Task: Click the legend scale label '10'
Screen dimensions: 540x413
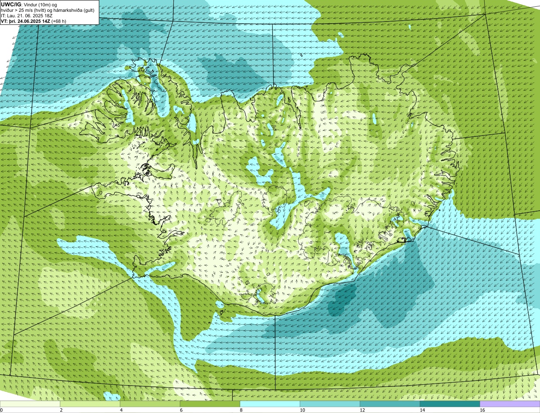Action: tap(302, 410)
